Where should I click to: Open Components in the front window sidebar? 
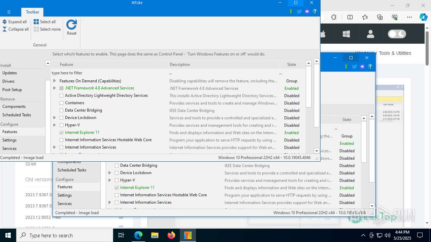click(14, 107)
